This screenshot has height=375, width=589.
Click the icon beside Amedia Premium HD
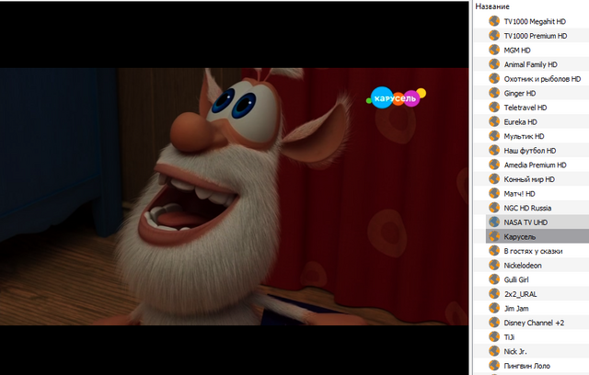494,165
